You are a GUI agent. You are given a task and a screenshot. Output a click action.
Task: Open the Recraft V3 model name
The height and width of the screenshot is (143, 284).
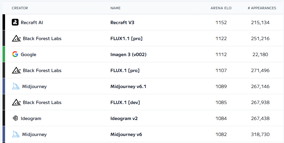tap(122, 22)
